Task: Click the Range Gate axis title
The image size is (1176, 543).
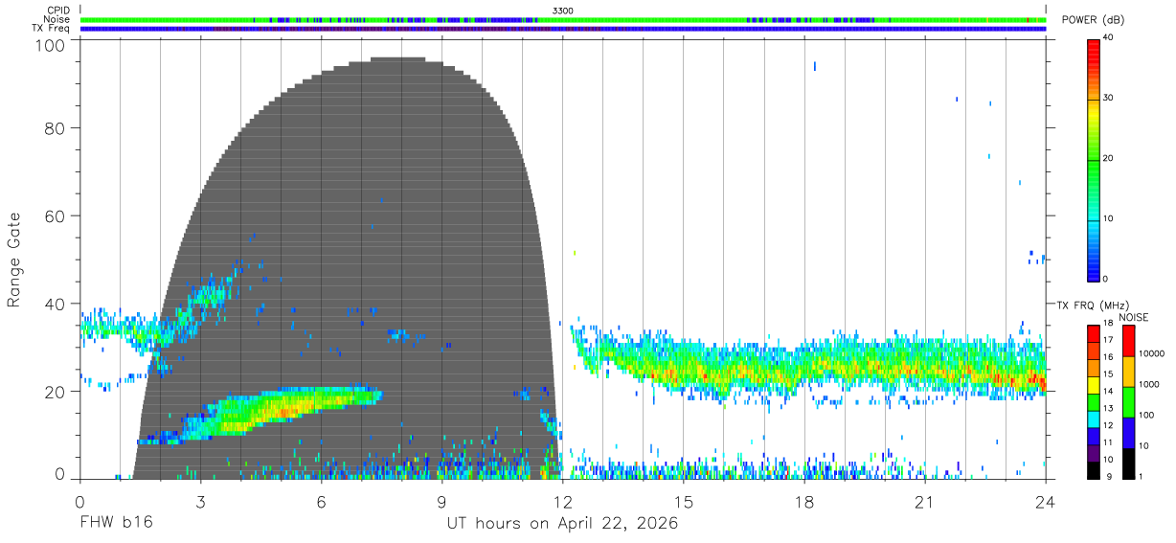Action: pyautogui.click(x=14, y=260)
